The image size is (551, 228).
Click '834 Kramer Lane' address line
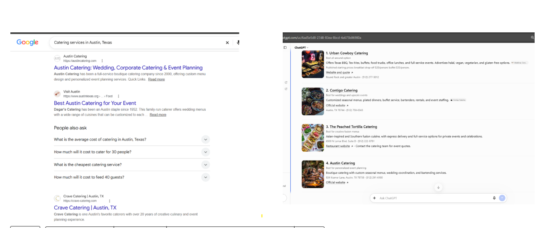(x=354, y=177)
